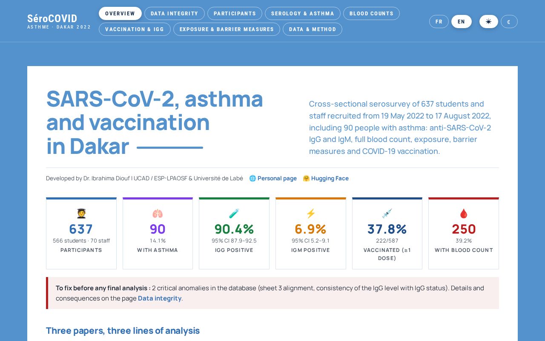Click the '95% CI 87.9–92.5' text
Screen dimensions: 545x341
coord(234,241)
